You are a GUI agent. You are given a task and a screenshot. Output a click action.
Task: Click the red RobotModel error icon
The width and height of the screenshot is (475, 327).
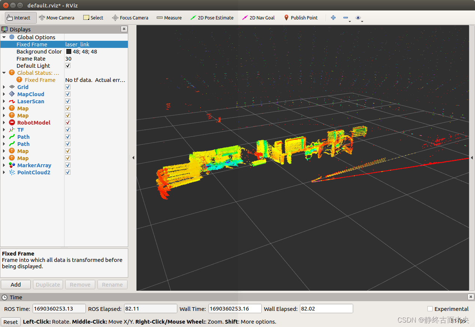click(x=12, y=122)
